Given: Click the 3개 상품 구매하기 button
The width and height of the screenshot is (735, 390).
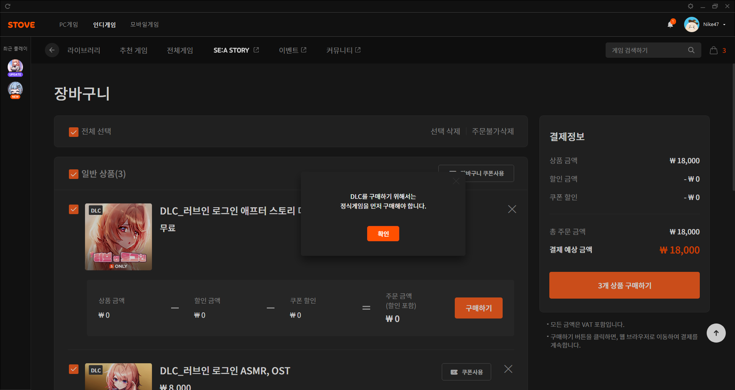Looking at the screenshot, I should click(x=624, y=285).
